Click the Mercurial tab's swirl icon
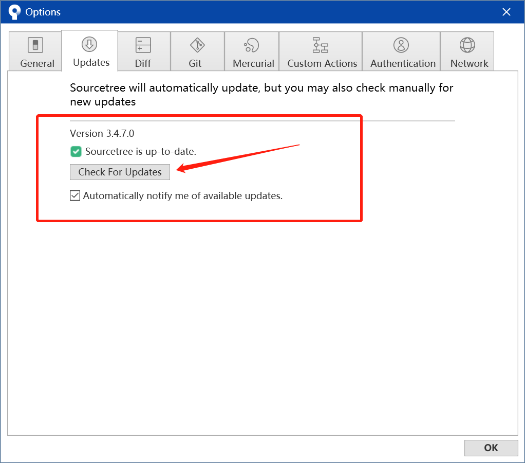The height and width of the screenshot is (463, 525). [x=252, y=45]
